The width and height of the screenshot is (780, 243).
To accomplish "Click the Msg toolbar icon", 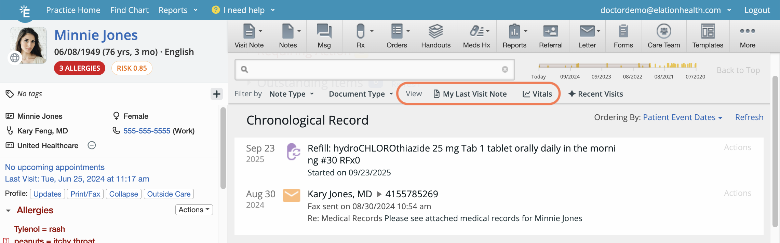I will tap(324, 36).
